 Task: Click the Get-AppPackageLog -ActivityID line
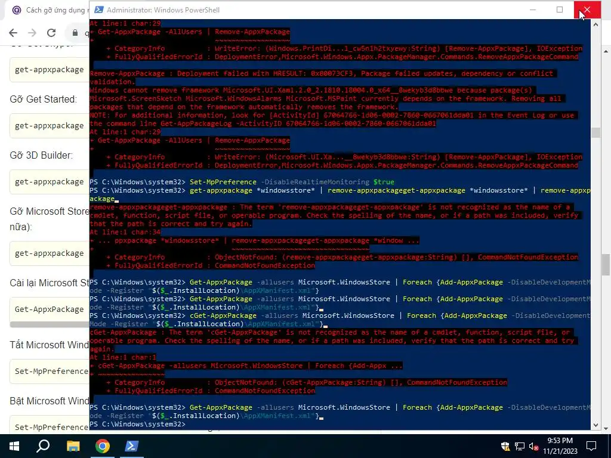263,124
